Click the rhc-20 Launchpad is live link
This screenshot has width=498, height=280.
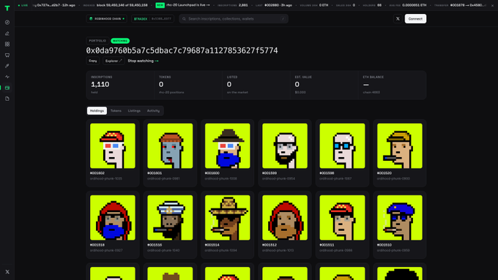click(x=188, y=5)
